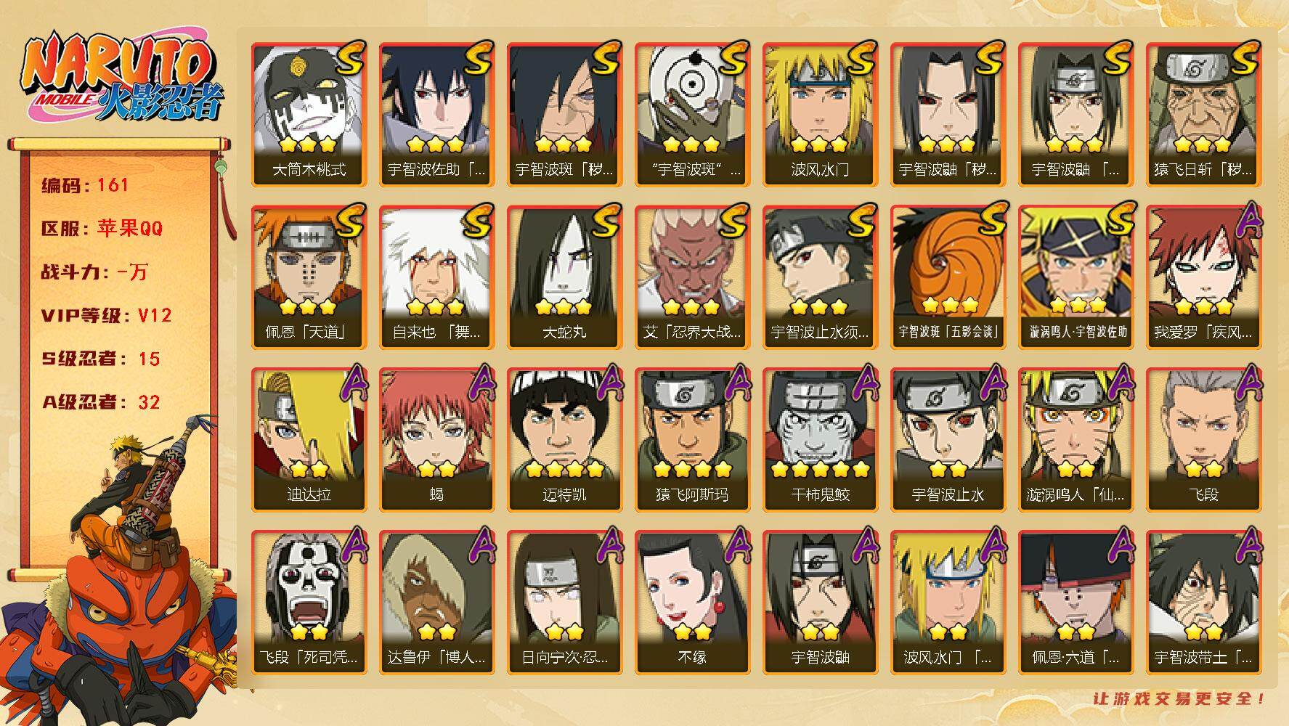The height and width of the screenshot is (726, 1289).
Task: Select the 迈特凯 ninja card
Action: [x=564, y=440]
